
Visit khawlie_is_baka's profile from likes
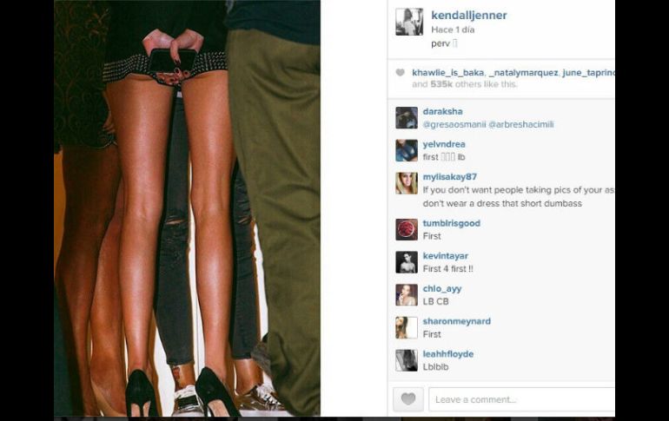448,73
